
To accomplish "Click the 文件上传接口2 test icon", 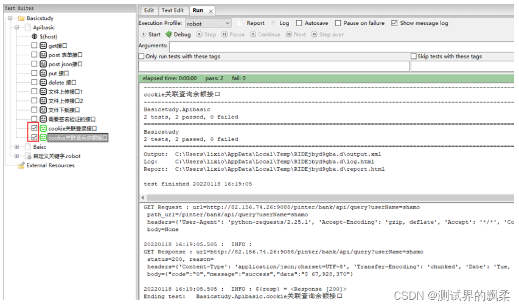I will click(x=43, y=100).
